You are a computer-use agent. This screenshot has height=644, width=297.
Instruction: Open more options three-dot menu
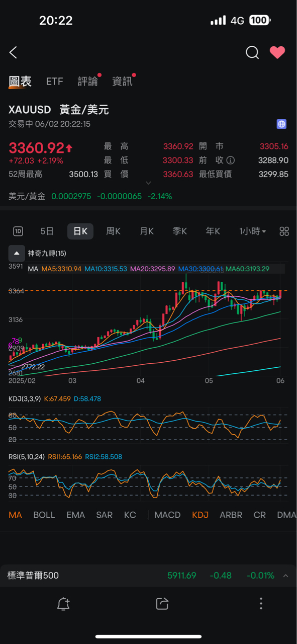(261, 604)
